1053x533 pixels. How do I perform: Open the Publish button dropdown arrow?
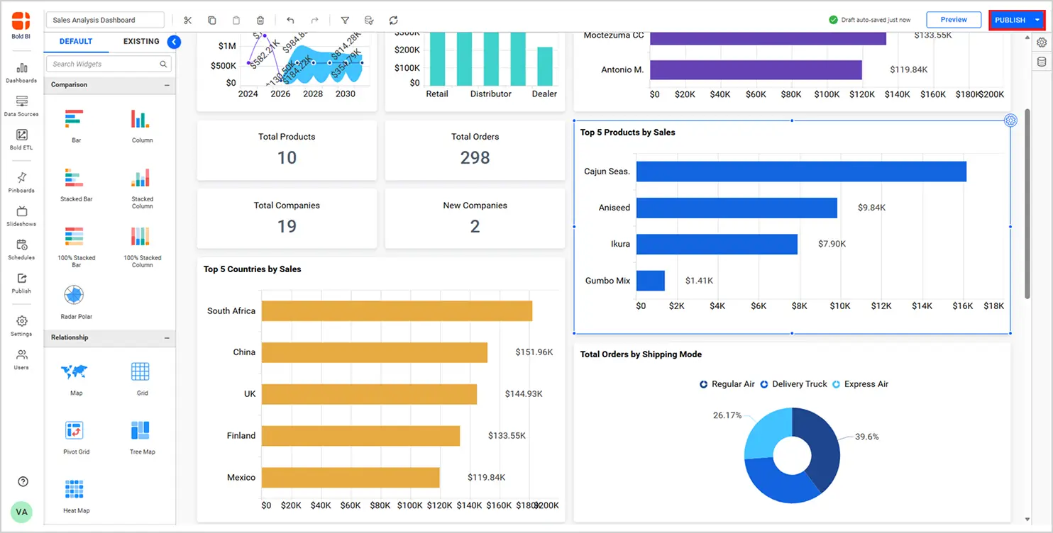(1037, 21)
